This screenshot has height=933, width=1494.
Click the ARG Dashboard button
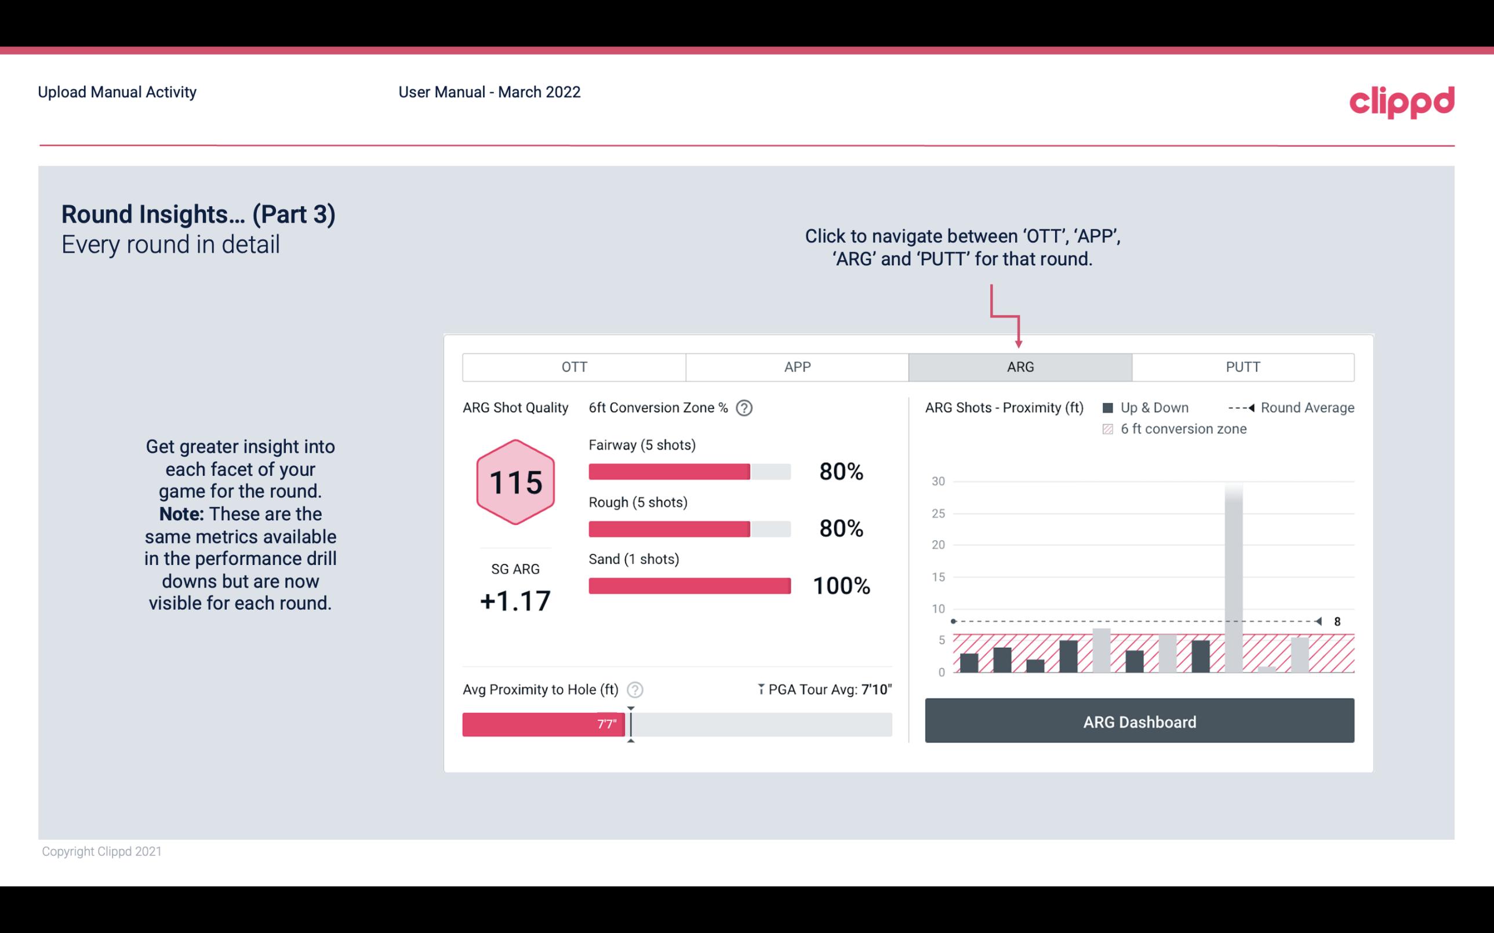[x=1140, y=721]
